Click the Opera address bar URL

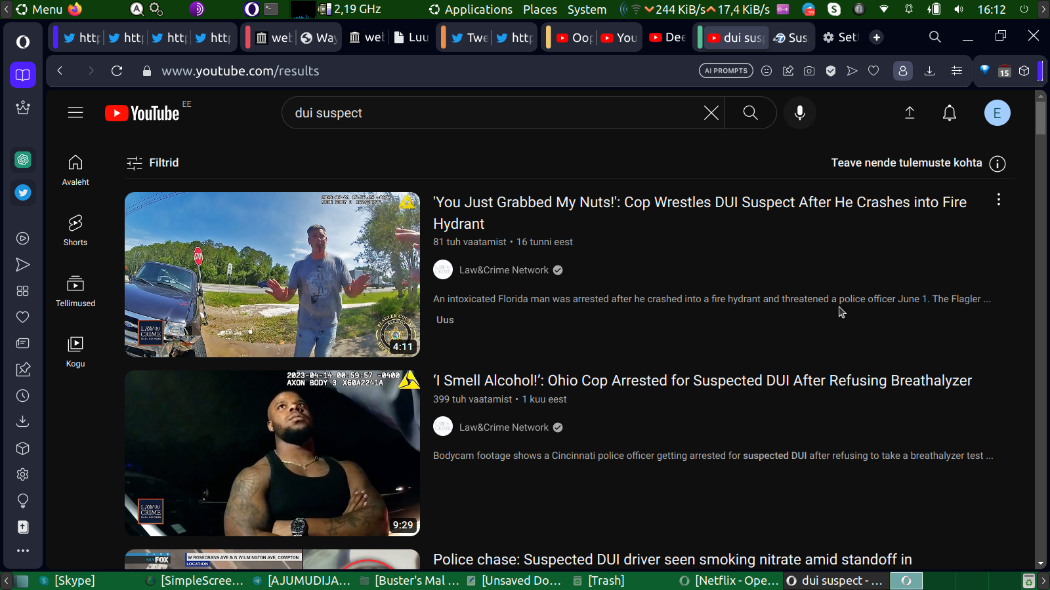(x=240, y=71)
